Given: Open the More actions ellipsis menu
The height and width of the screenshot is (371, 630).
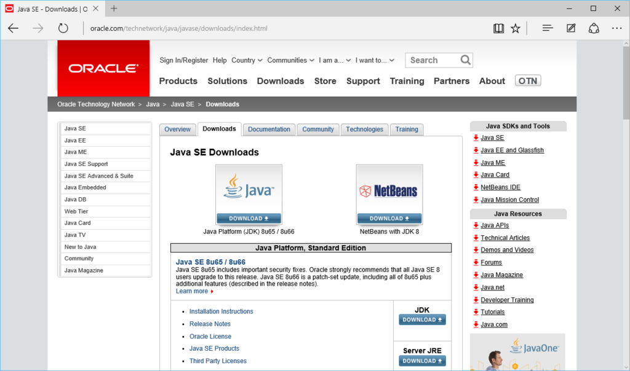Looking at the screenshot, I should coord(616,28).
